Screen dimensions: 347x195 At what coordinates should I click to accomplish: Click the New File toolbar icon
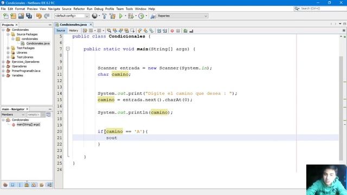point(6,16)
